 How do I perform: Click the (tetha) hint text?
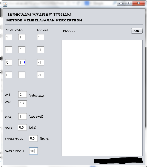click(45, 138)
